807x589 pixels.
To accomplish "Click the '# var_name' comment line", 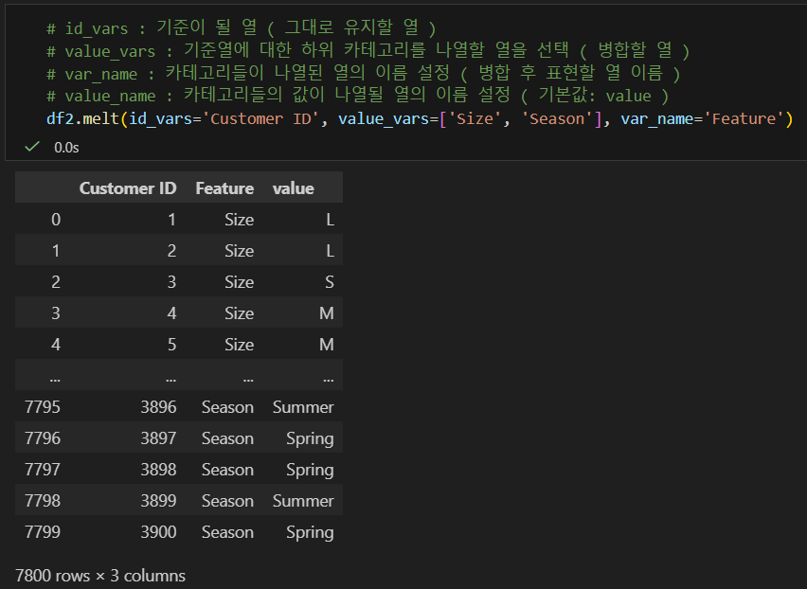I will tap(364, 74).
